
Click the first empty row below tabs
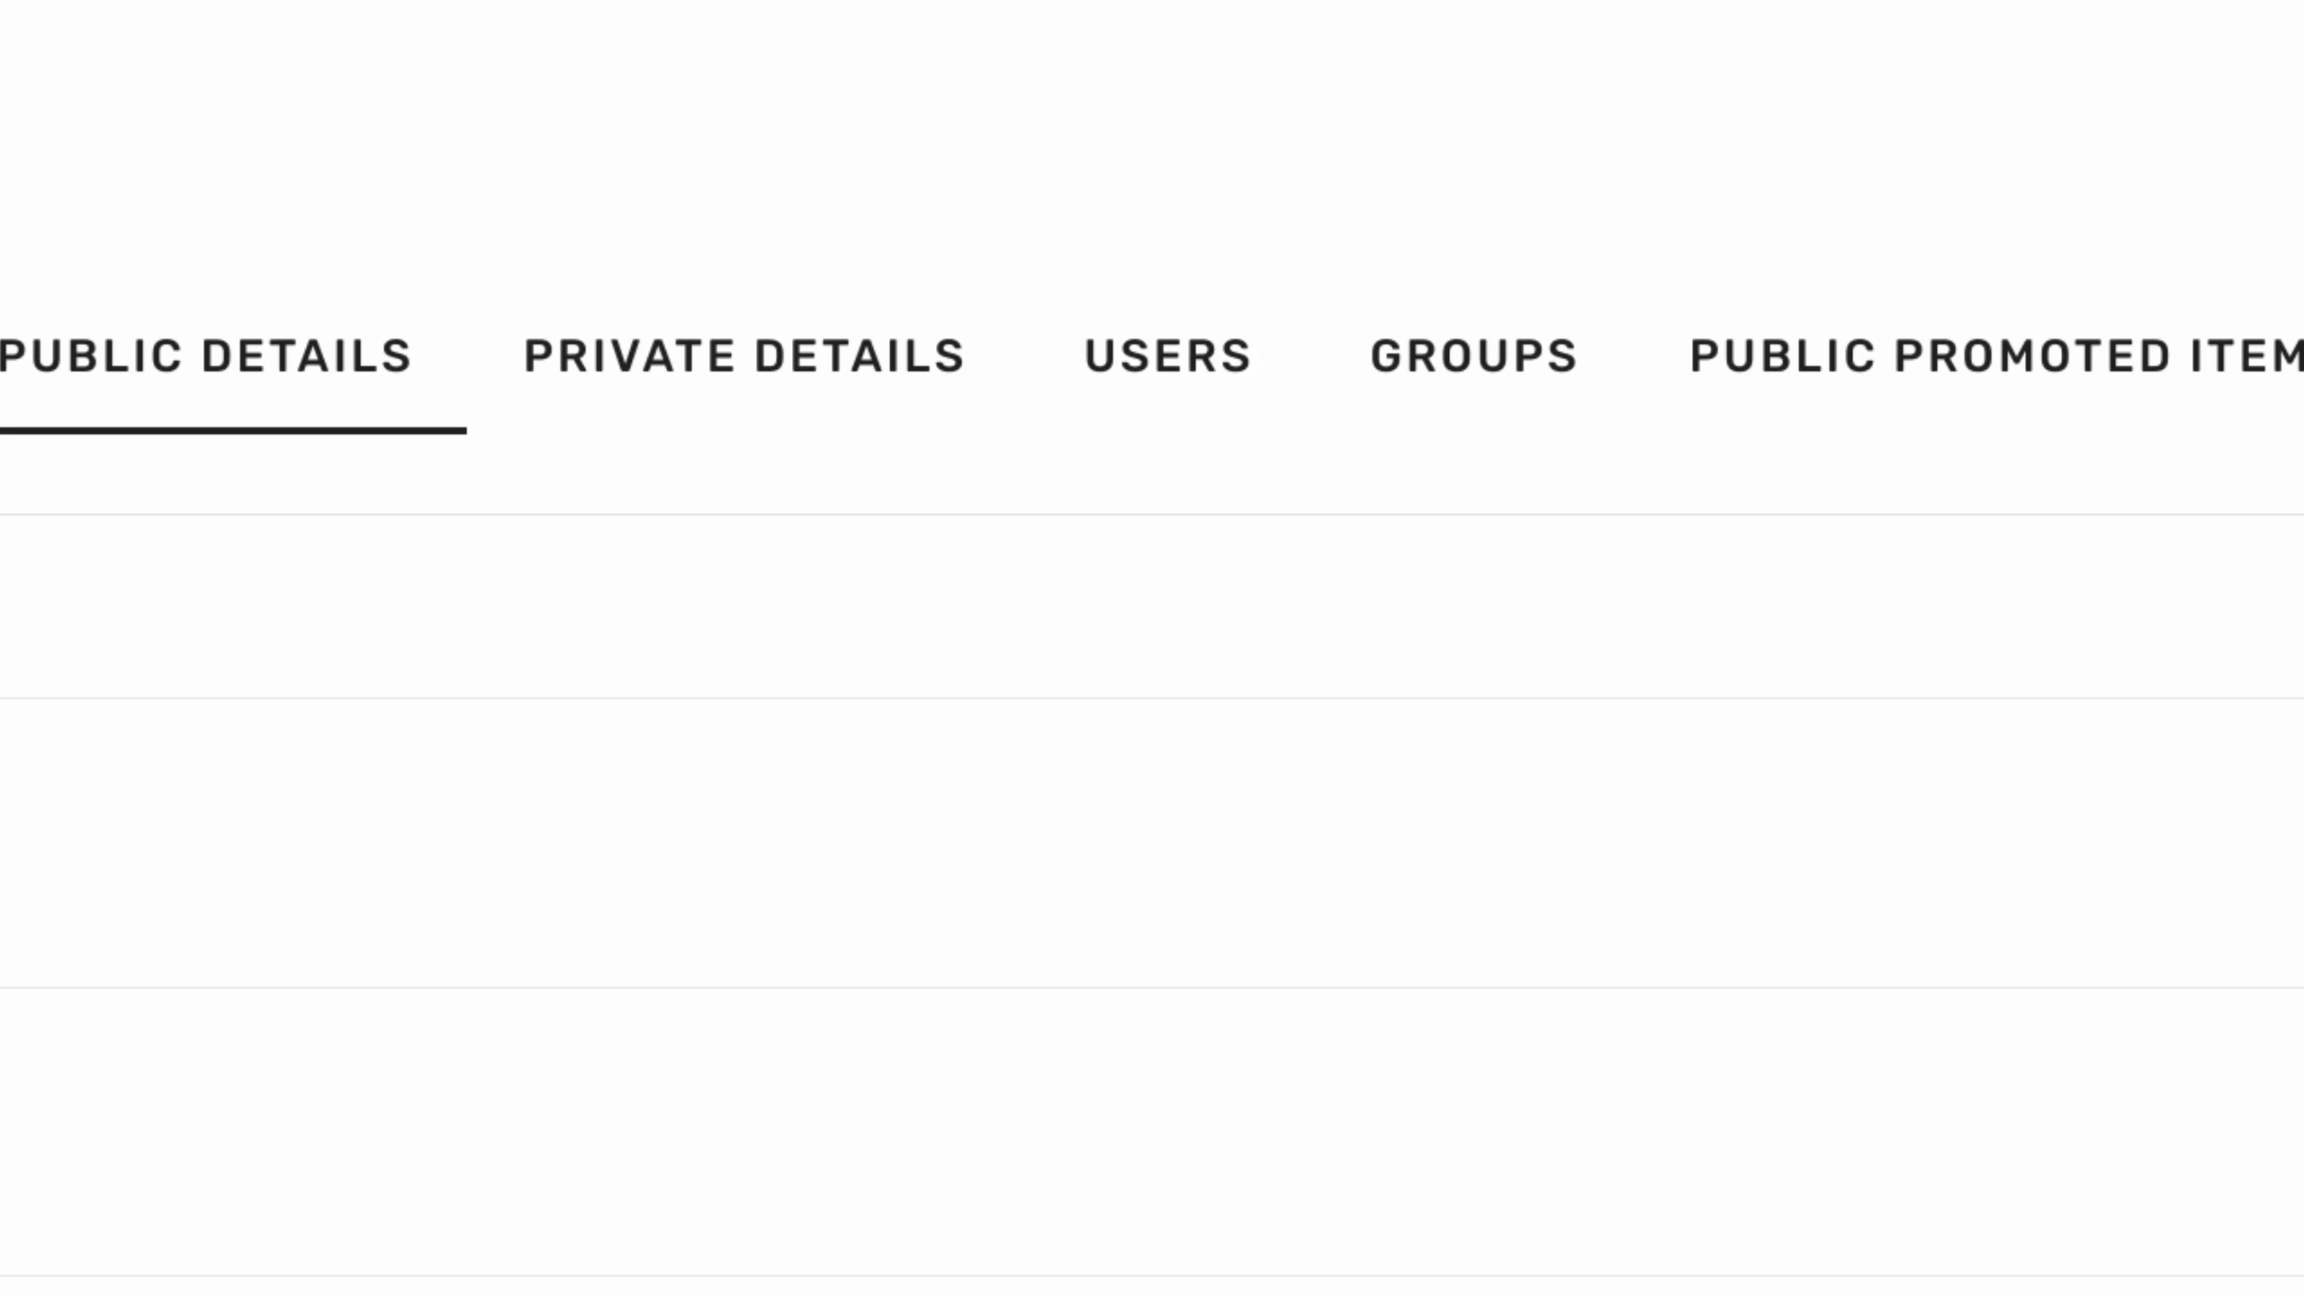[1152, 607]
